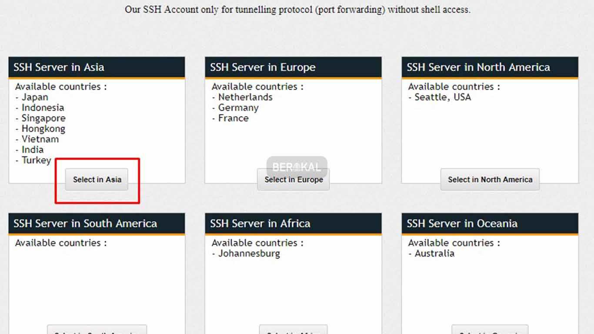594x334 pixels.
Task: Select Australia in the Oceania server card
Action: [433, 253]
